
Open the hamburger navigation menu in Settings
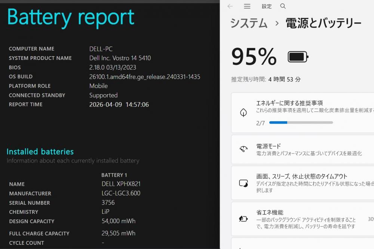[x=247, y=6]
